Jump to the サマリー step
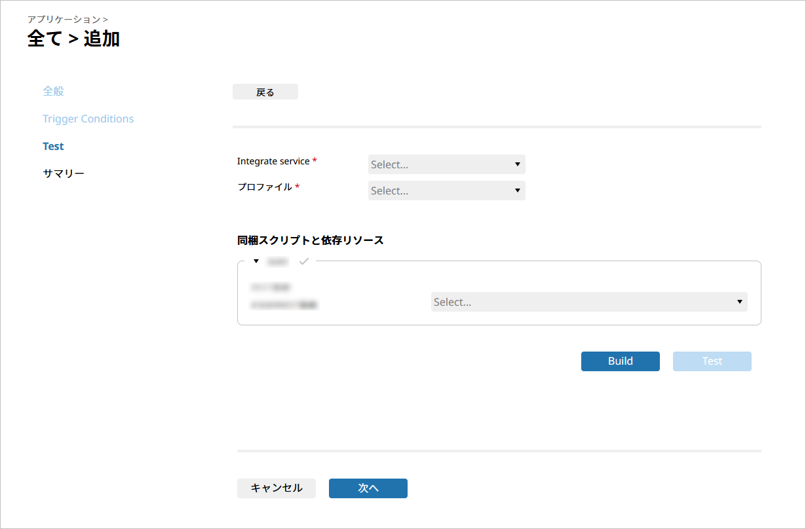The width and height of the screenshot is (806, 529). (x=64, y=173)
